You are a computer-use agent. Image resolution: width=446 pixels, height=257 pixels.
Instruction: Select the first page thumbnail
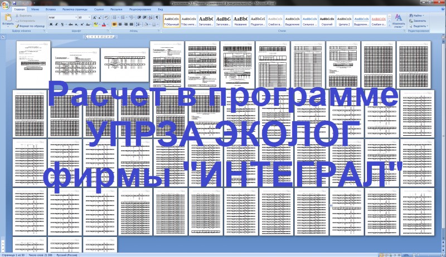tap(33, 65)
